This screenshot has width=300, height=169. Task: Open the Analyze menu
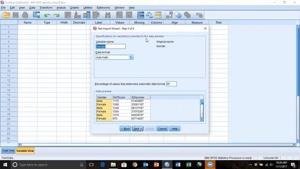point(61,8)
